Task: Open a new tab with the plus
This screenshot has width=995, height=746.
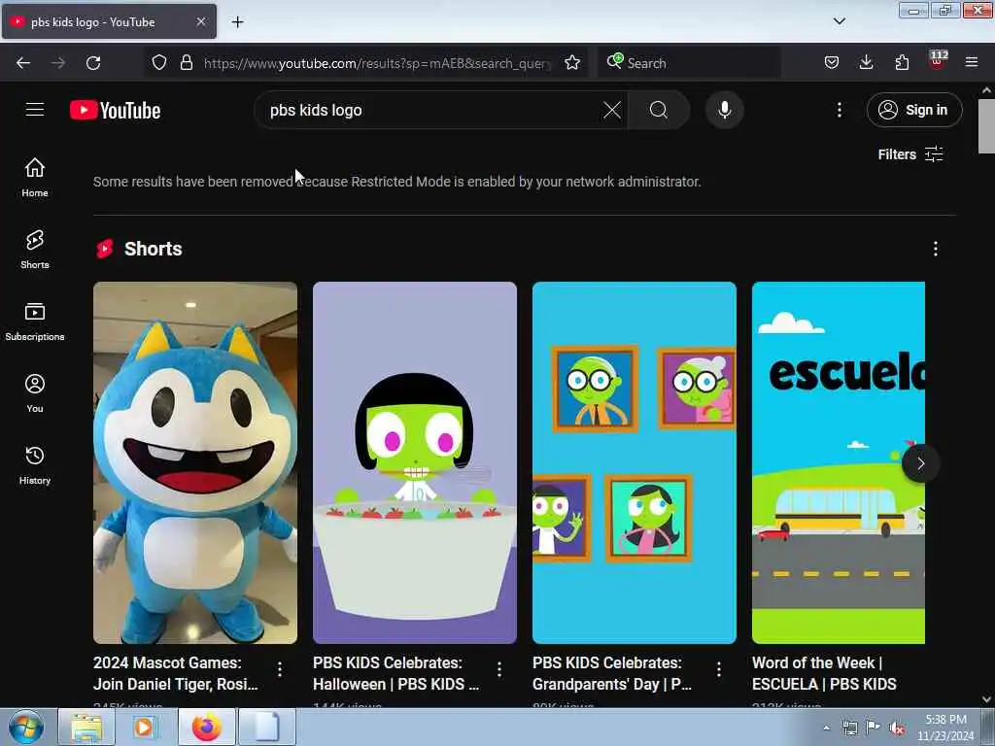Action: (x=237, y=22)
